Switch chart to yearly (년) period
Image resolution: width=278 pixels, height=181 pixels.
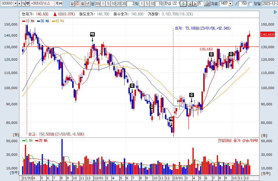pos(88,3)
